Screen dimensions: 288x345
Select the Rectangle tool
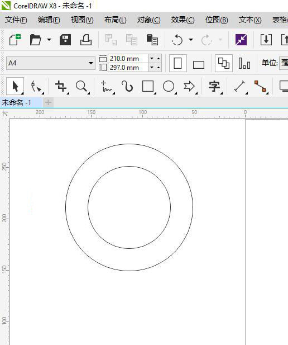[148, 86]
